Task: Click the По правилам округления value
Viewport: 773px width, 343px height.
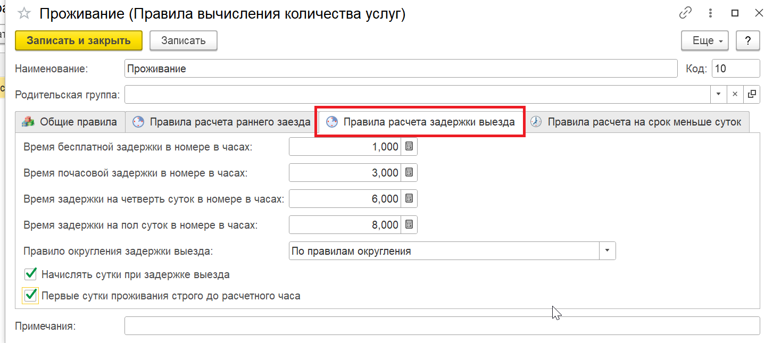Action: click(x=445, y=251)
